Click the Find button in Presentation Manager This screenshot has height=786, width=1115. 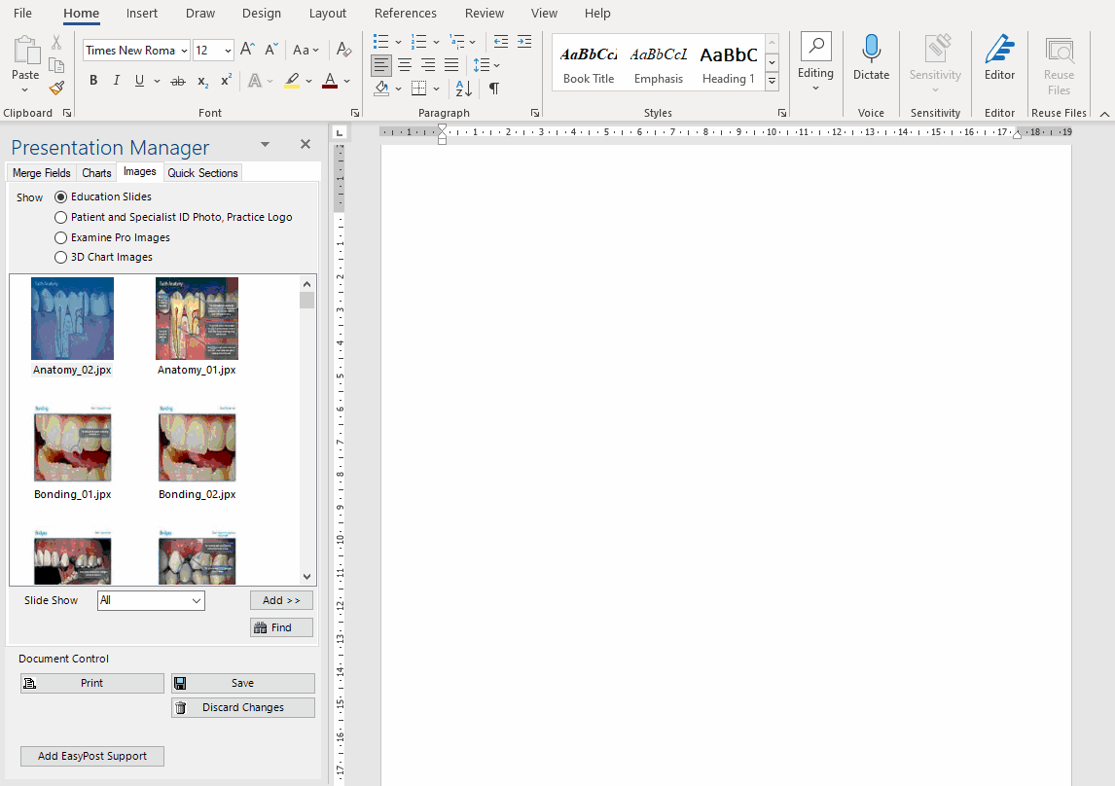pyautogui.click(x=281, y=626)
